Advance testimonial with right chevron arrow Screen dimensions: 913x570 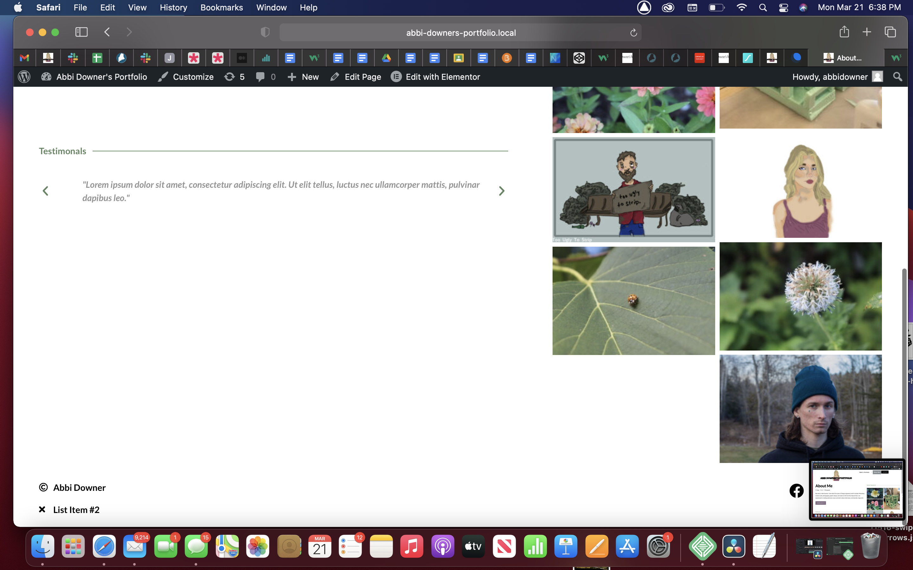point(502,191)
